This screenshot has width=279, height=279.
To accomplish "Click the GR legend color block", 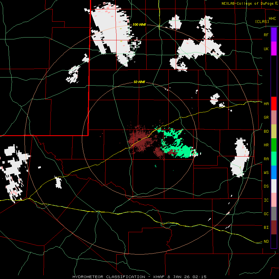I will coord(274,117).
